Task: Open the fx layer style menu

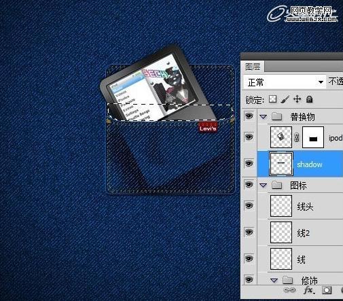Action: (x=308, y=290)
